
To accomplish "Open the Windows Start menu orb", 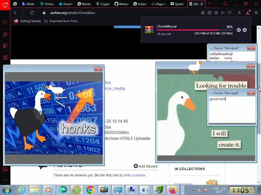I will tap(7, 190).
